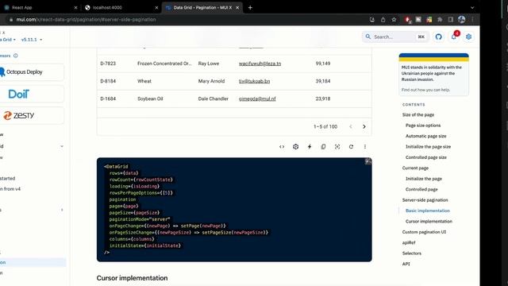The width and height of the screenshot is (508, 286).
Task: Collapse the sidebar section chevron above 'started'
Action: [62, 146]
